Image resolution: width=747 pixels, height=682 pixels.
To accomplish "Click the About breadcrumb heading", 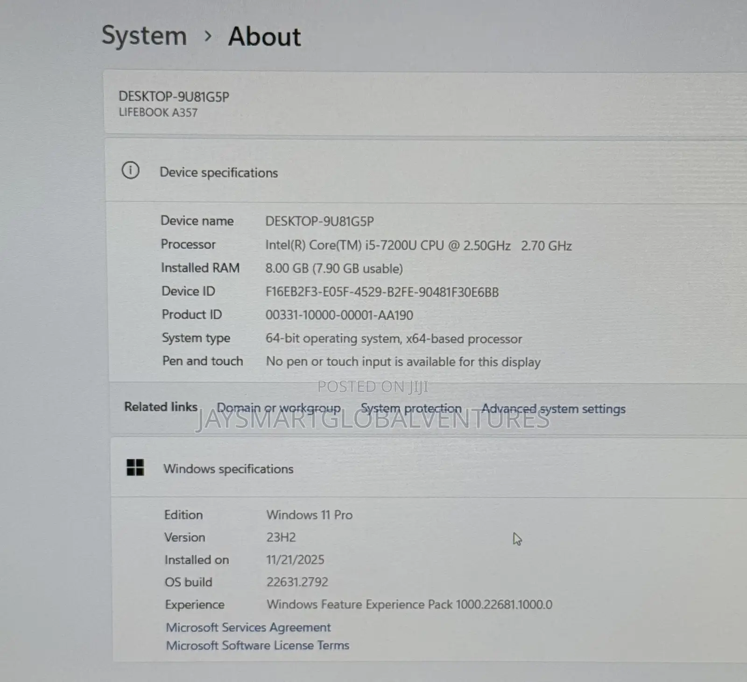I will [x=265, y=37].
